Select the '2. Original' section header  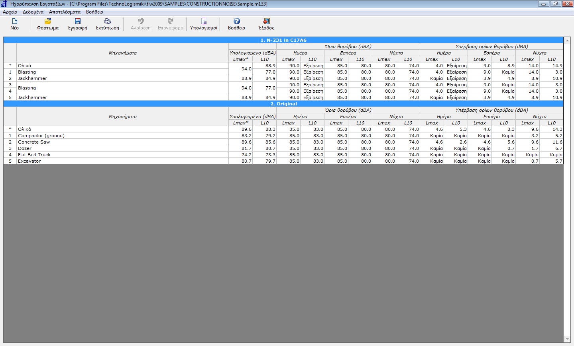click(283, 104)
